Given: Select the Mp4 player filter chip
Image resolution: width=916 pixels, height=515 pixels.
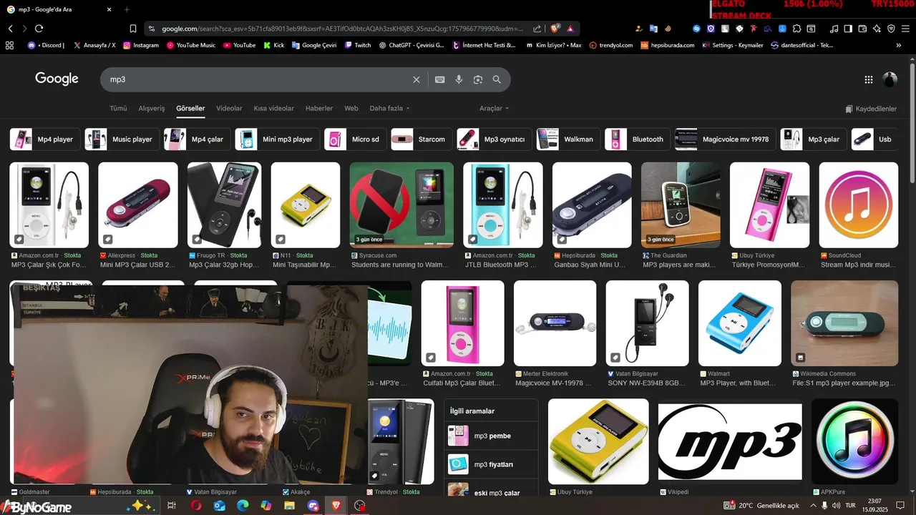Looking at the screenshot, I should coord(44,139).
